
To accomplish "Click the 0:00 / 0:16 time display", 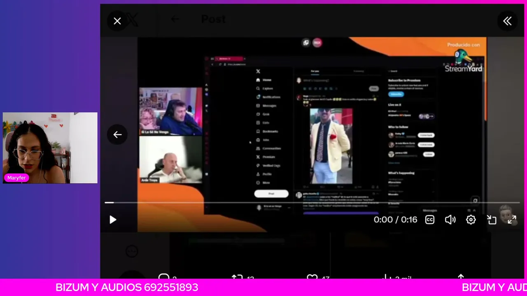I will pyautogui.click(x=395, y=220).
